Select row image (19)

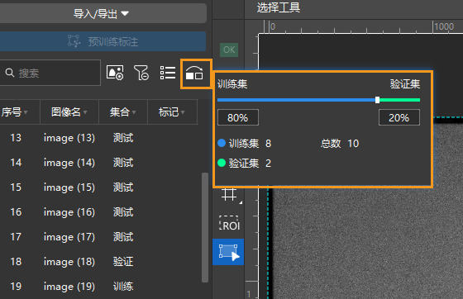(x=100, y=287)
